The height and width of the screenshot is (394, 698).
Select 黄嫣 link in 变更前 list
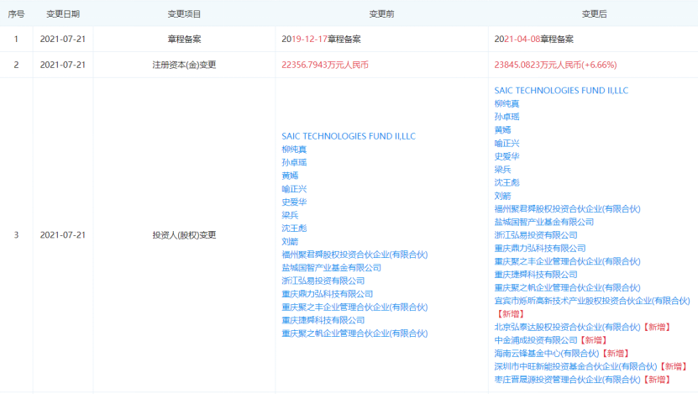[x=290, y=176]
